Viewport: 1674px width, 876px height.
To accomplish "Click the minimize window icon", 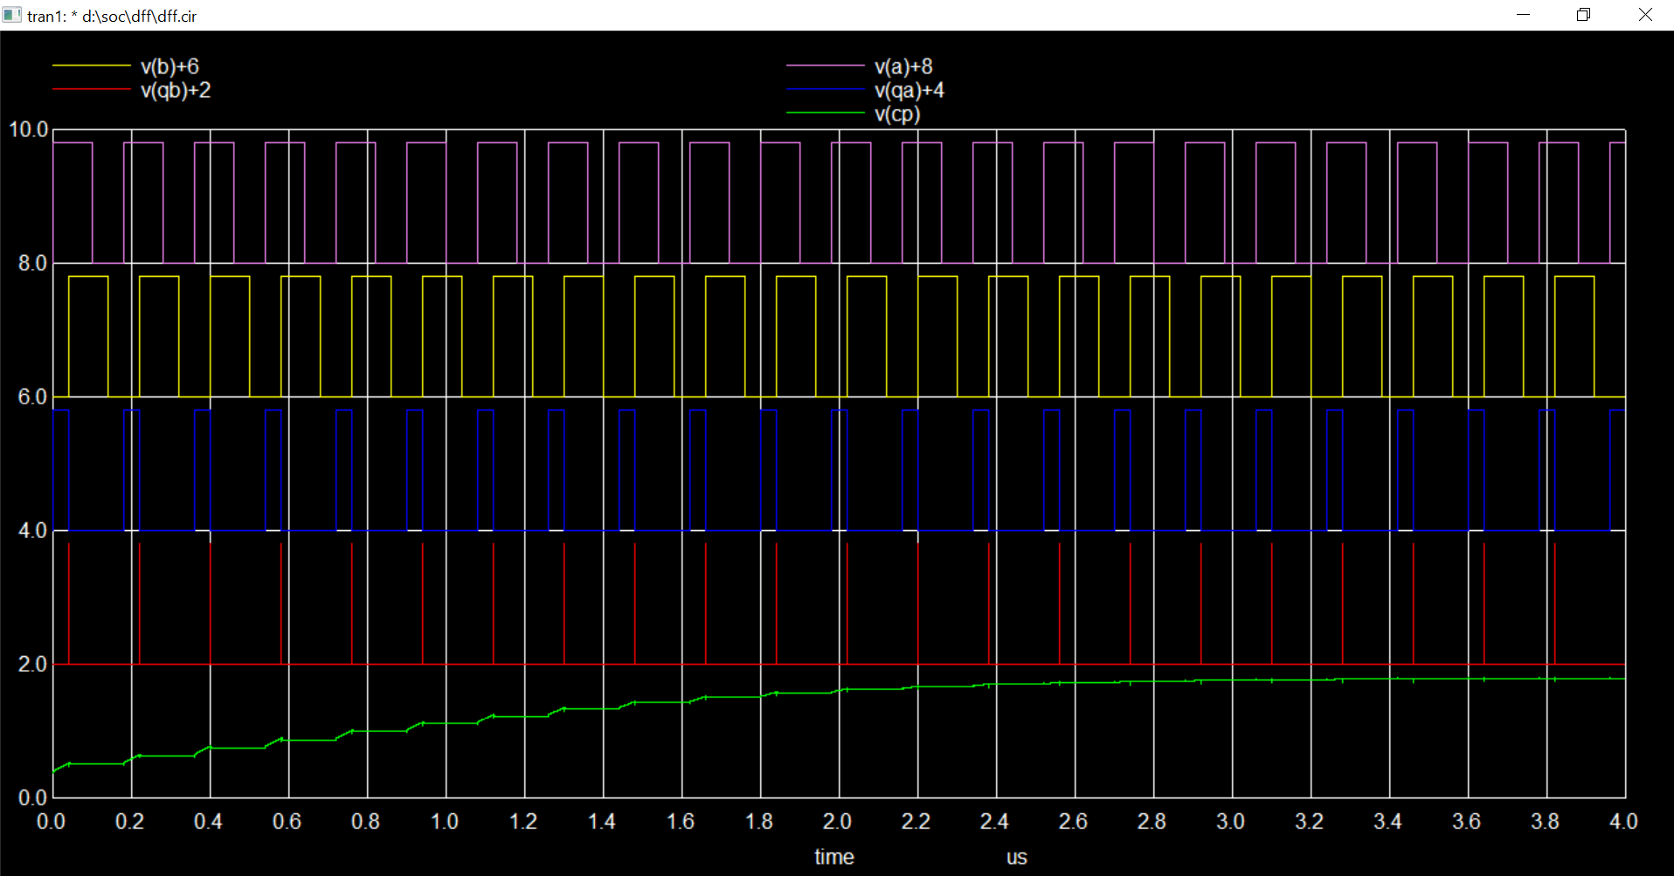I will point(1525,14).
